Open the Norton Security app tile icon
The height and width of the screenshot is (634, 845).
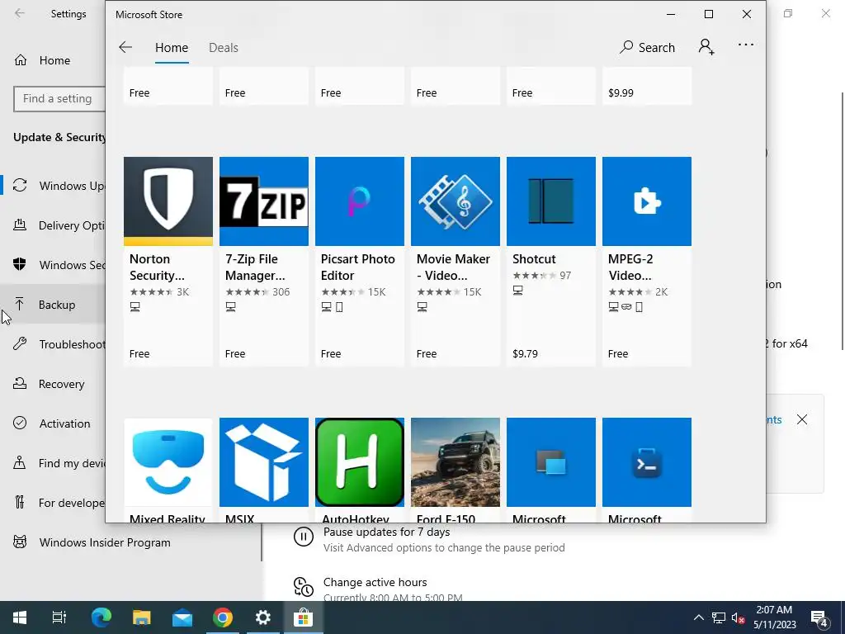[168, 201]
